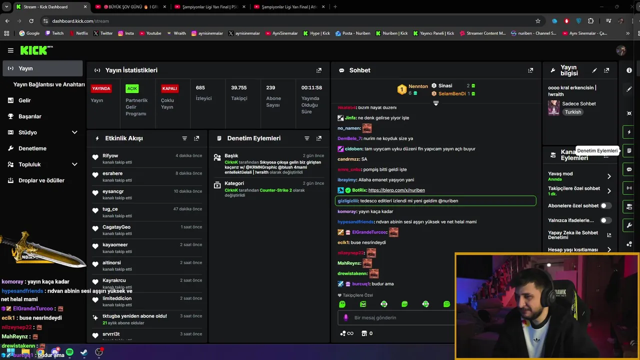Pop out the Yayın bilgisi panel
The image size is (640, 360).
click(x=606, y=70)
